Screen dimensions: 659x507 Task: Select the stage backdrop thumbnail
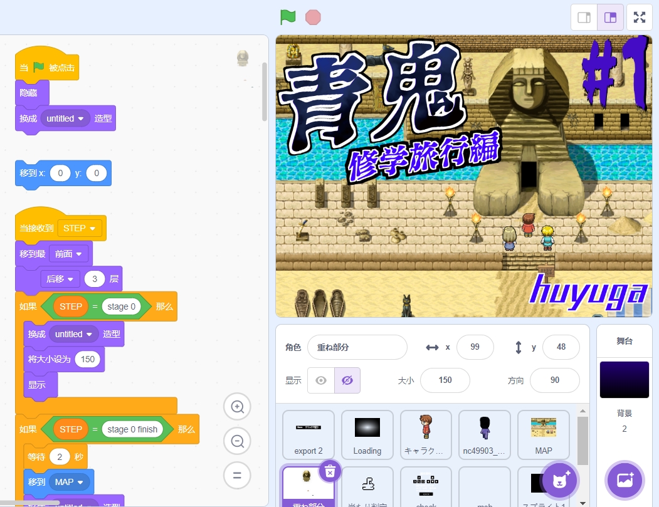pos(624,380)
